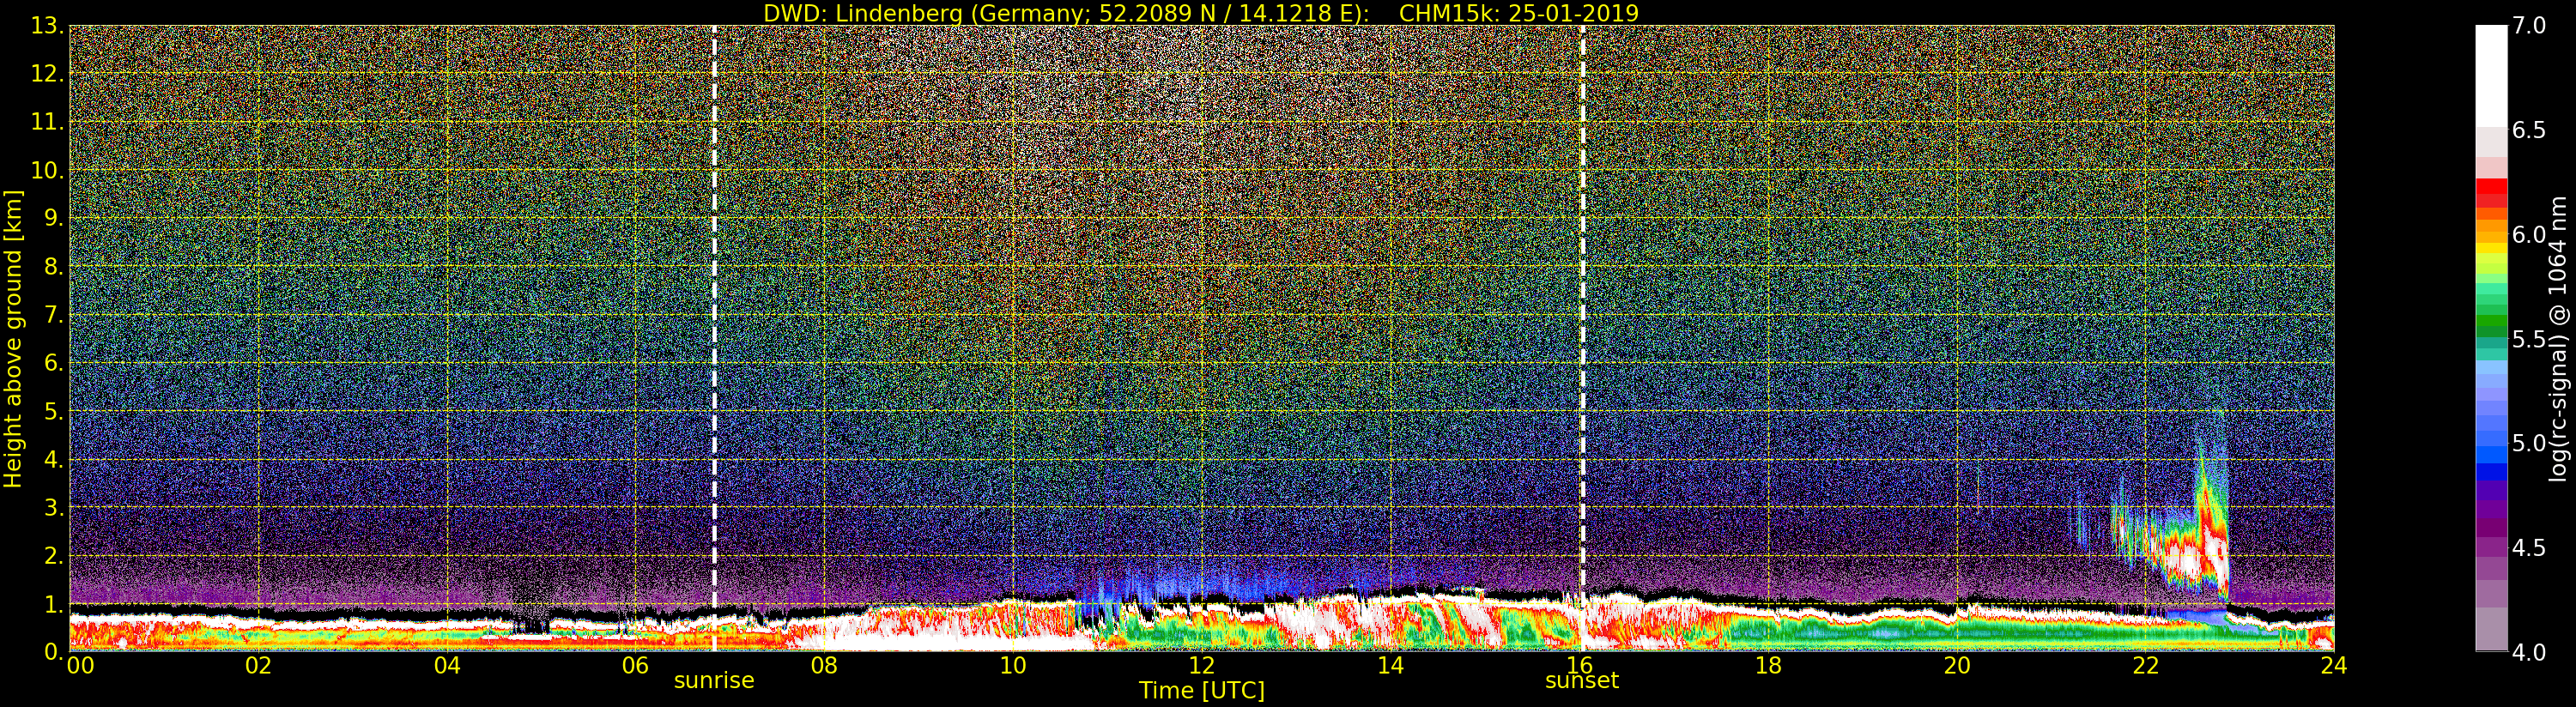Click the height axis tick label 11.
This screenshot has height=707, width=2576.
(x=47, y=122)
